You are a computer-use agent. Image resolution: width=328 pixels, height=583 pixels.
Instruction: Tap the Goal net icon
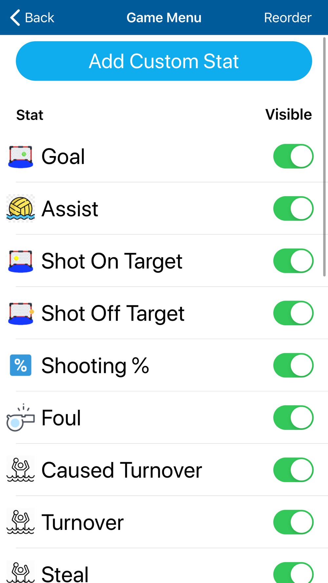(x=20, y=156)
